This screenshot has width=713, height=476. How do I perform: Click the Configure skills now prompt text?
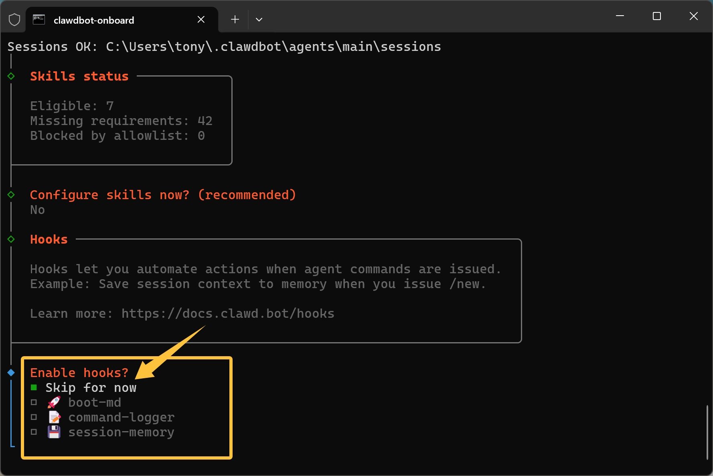[x=163, y=195]
